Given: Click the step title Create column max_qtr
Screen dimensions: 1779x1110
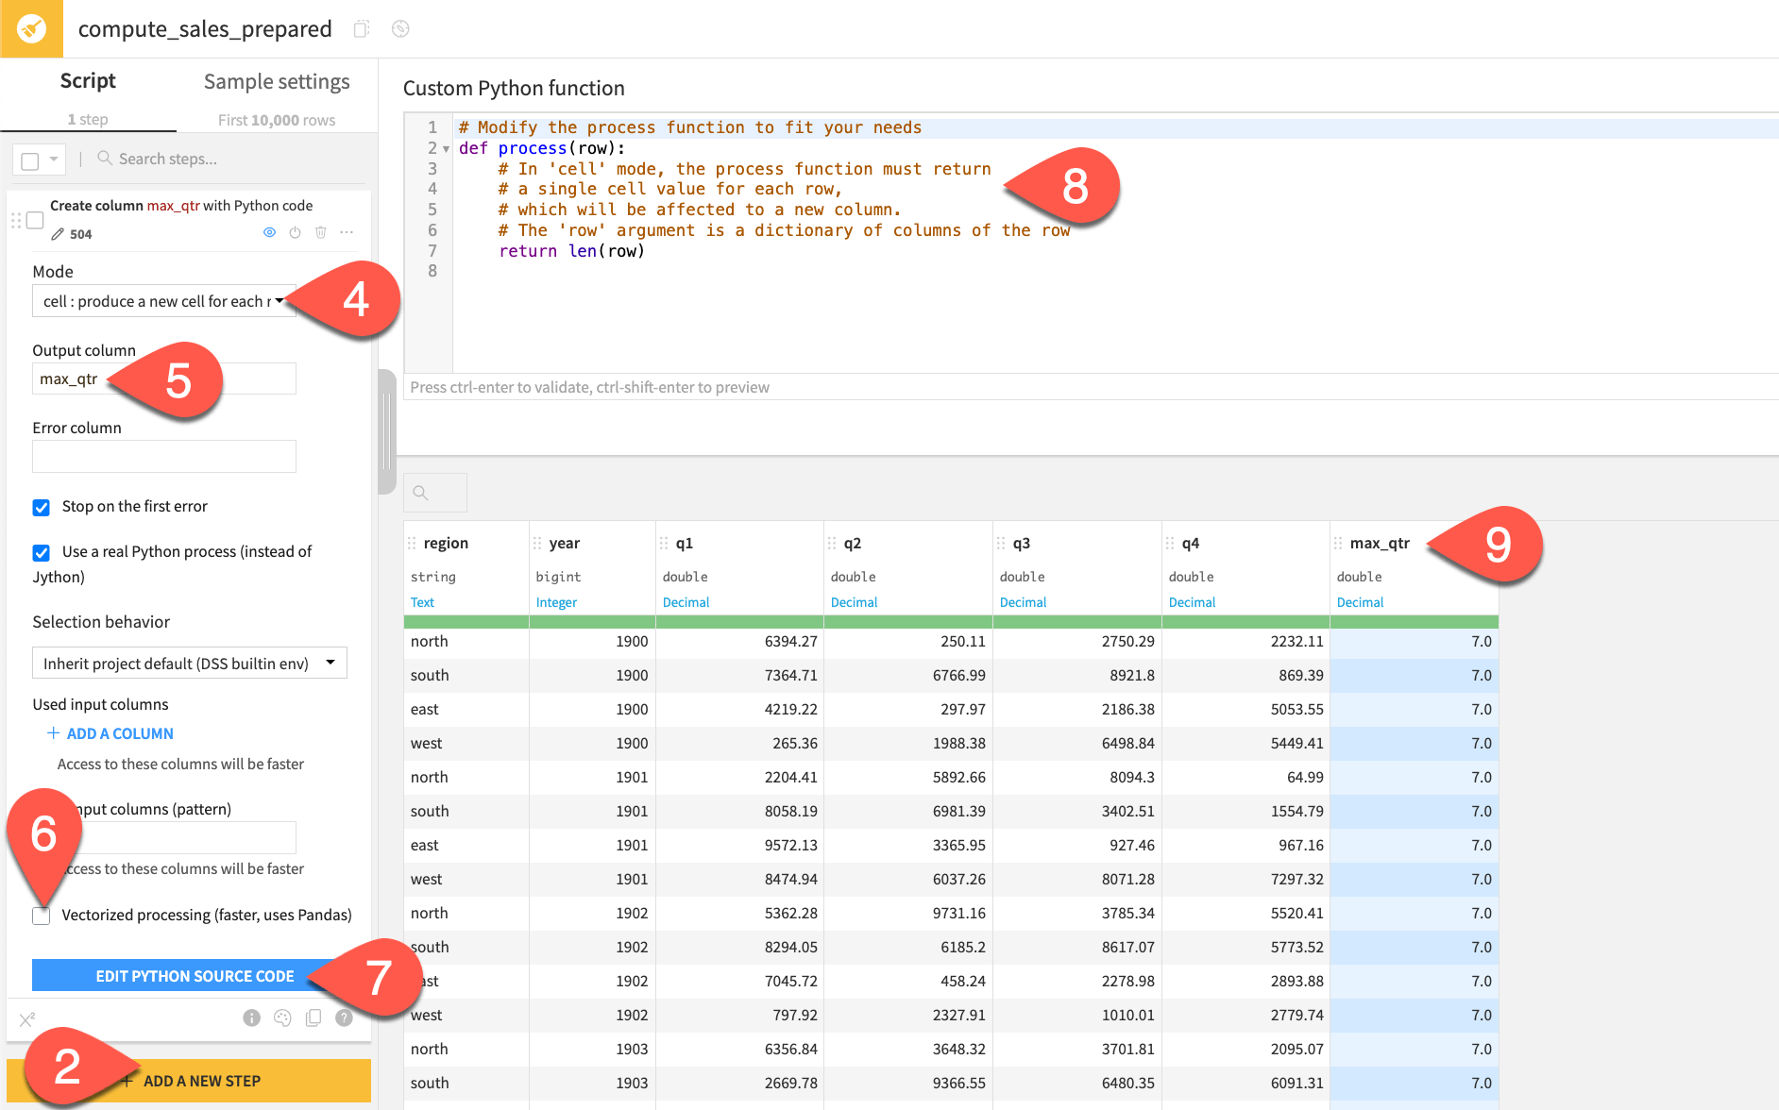Looking at the screenshot, I should click(x=181, y=206).
